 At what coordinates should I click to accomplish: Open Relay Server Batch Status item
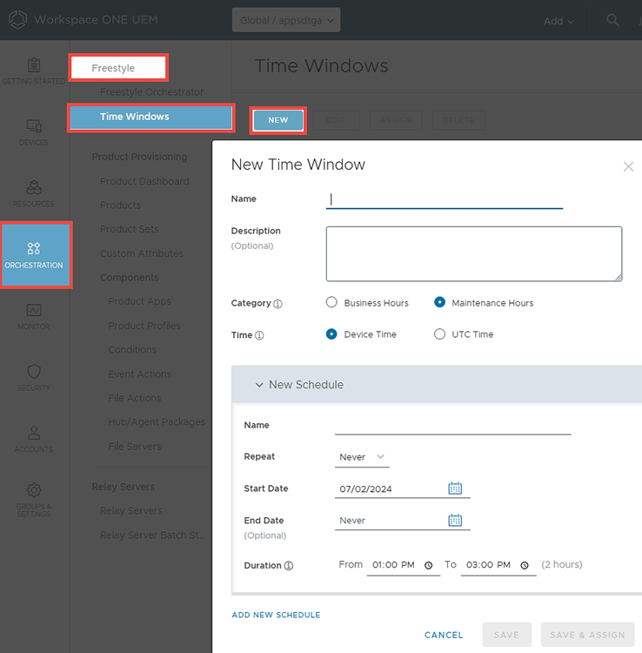[x=152, y=535]
